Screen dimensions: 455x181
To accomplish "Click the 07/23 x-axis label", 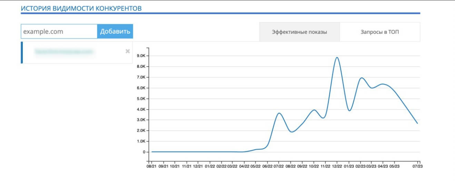I will click(x=418, y=166).
